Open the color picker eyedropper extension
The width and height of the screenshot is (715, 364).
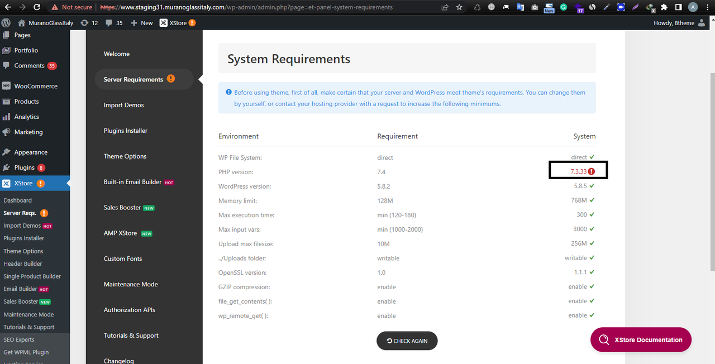(607, 7)
